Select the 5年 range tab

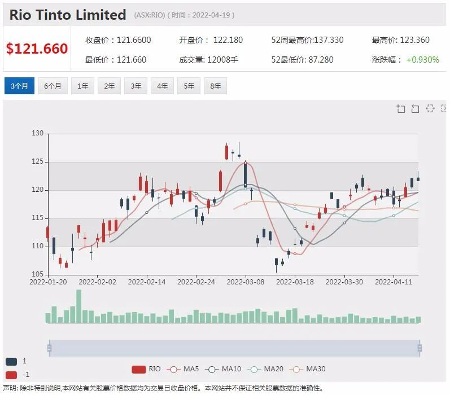(189, 86)
